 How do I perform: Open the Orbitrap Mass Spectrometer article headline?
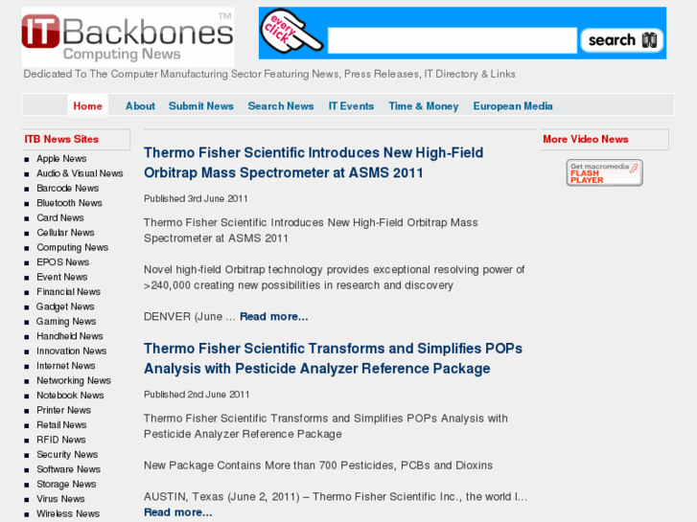[314, 163]
